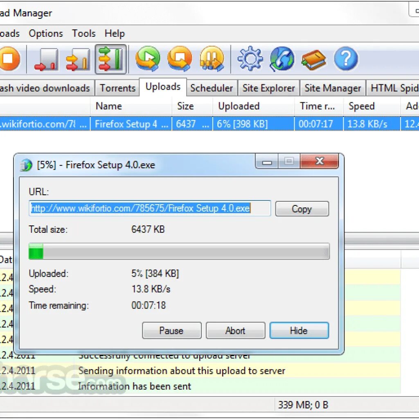Click the wikifortio.com URL cell in list

[45, 124]
